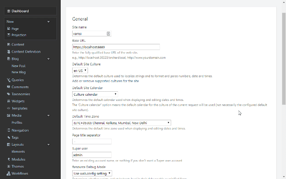Click the Widgets icon in sidebar
Viewport: 286px width, 179px height.
click(x=9, y=101)
